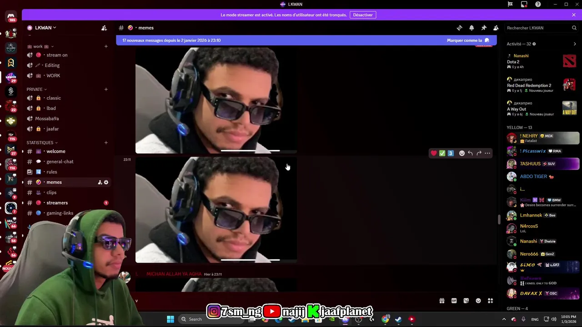
Task: Click the invite people icon beside LKWAN
Action: point(104,28)
